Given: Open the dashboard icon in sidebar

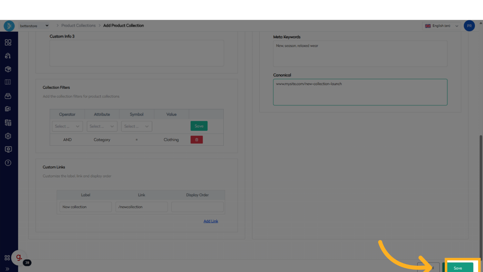Looking at the screenshot, I should pyautogui.click(x=8, y=42).
